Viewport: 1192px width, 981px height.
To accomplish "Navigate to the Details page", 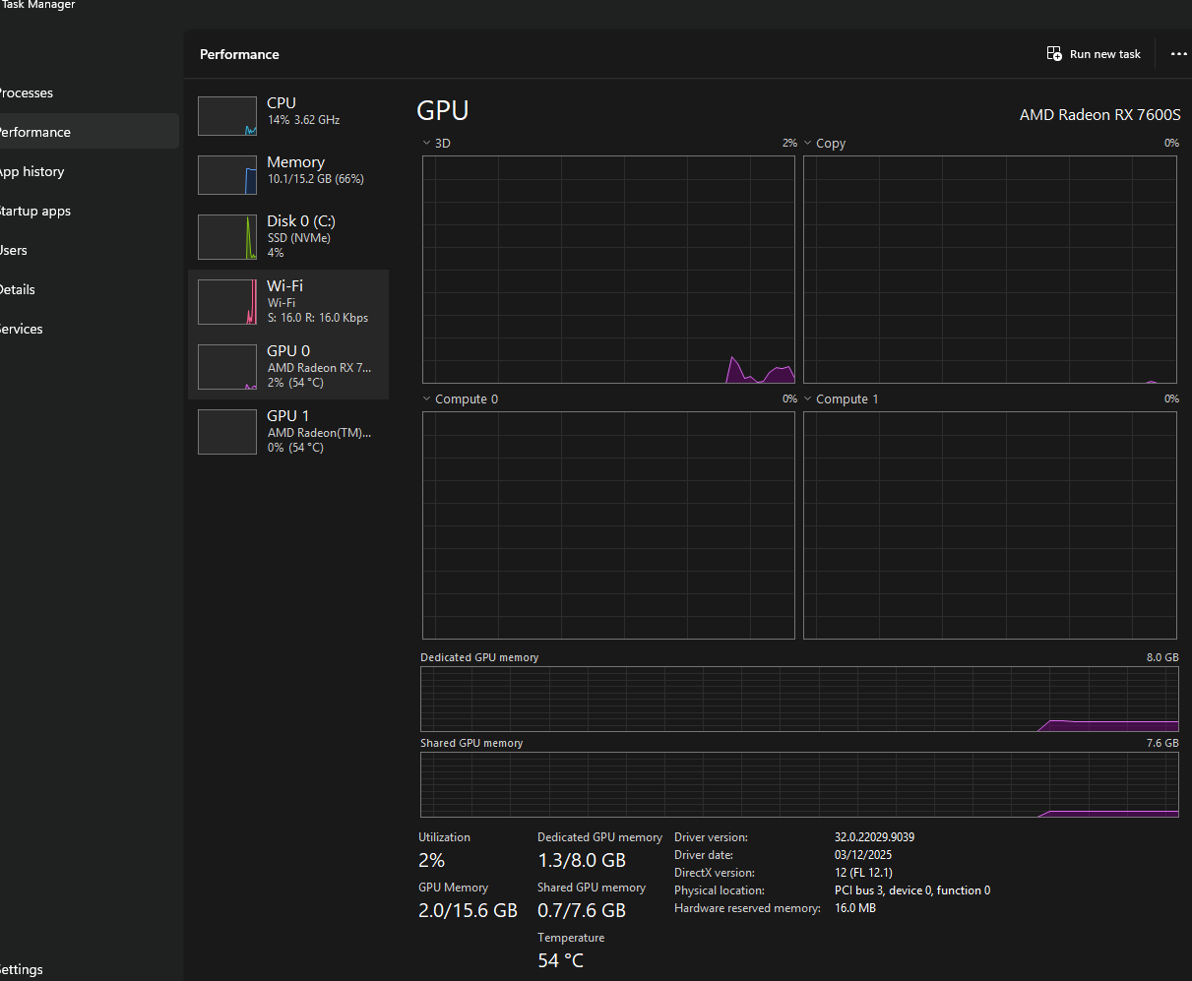I will [18, 290].
